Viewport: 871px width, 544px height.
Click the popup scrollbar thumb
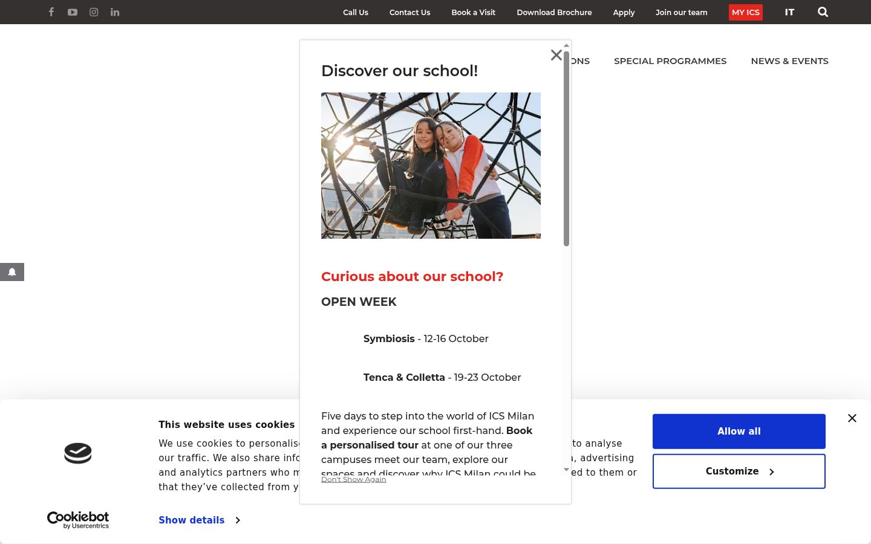(x=566, y=149)
